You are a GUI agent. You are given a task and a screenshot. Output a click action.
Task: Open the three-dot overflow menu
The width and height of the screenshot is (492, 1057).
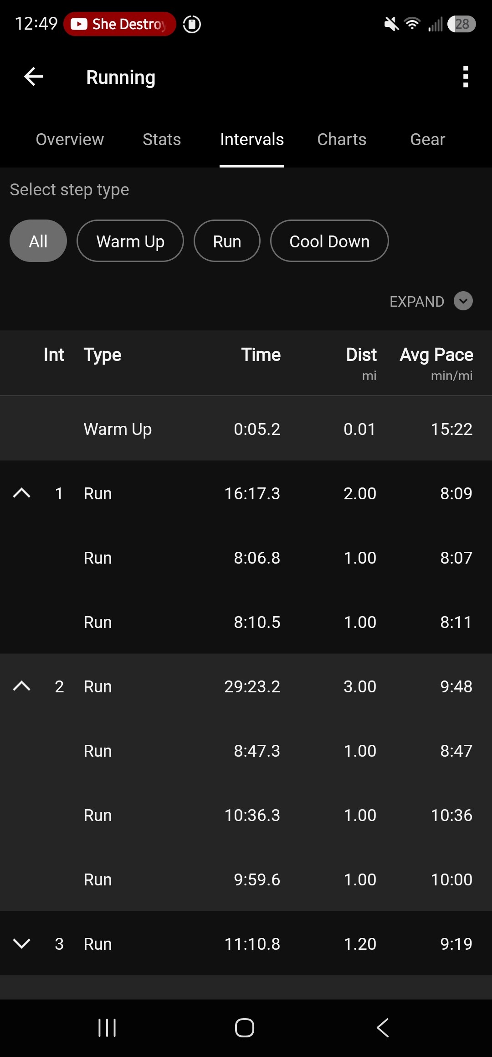(x=465, y=77)
